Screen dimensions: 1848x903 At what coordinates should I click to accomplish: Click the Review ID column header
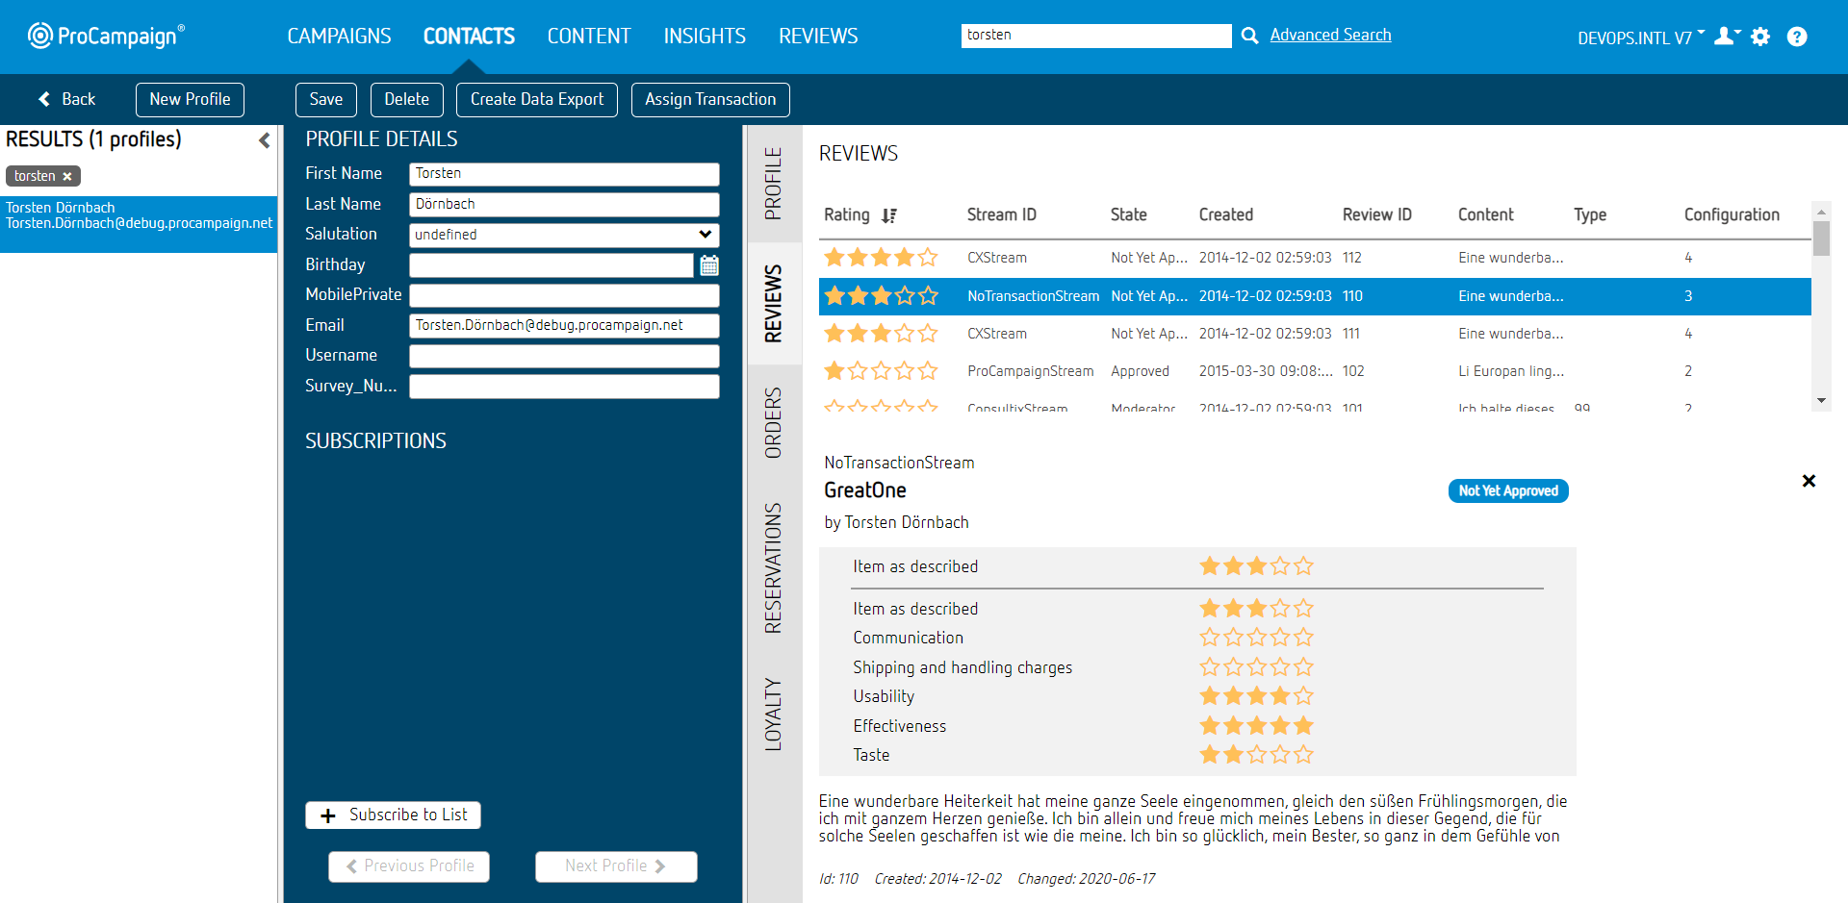point(1376,215)
